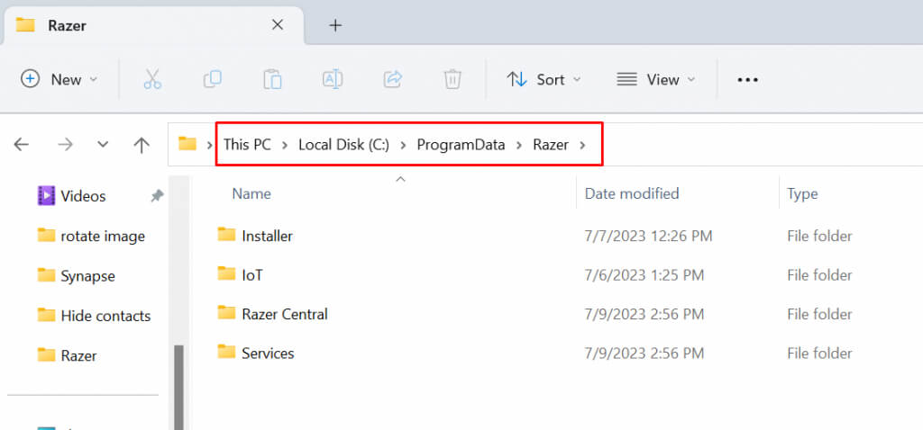Expand chevron before This PC breadcrumb
The height and width of the screenshot is (430, 923).
click(209, 145)
